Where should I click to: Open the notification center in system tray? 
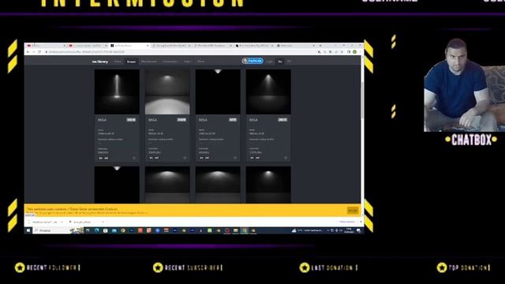pos(358,230)
